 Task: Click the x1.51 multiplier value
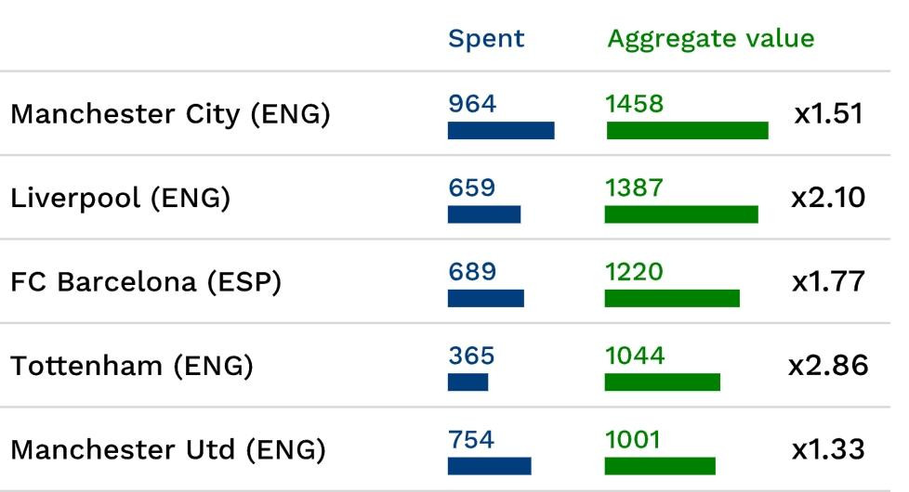click(x=828, y=115)
